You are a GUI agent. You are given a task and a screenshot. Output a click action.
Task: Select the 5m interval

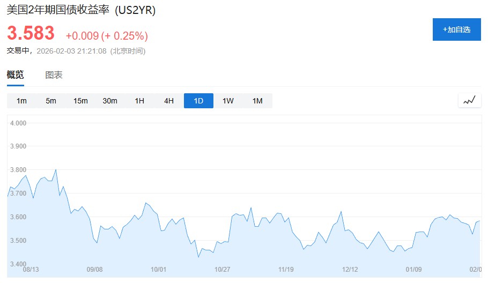[x=51, y=101]
